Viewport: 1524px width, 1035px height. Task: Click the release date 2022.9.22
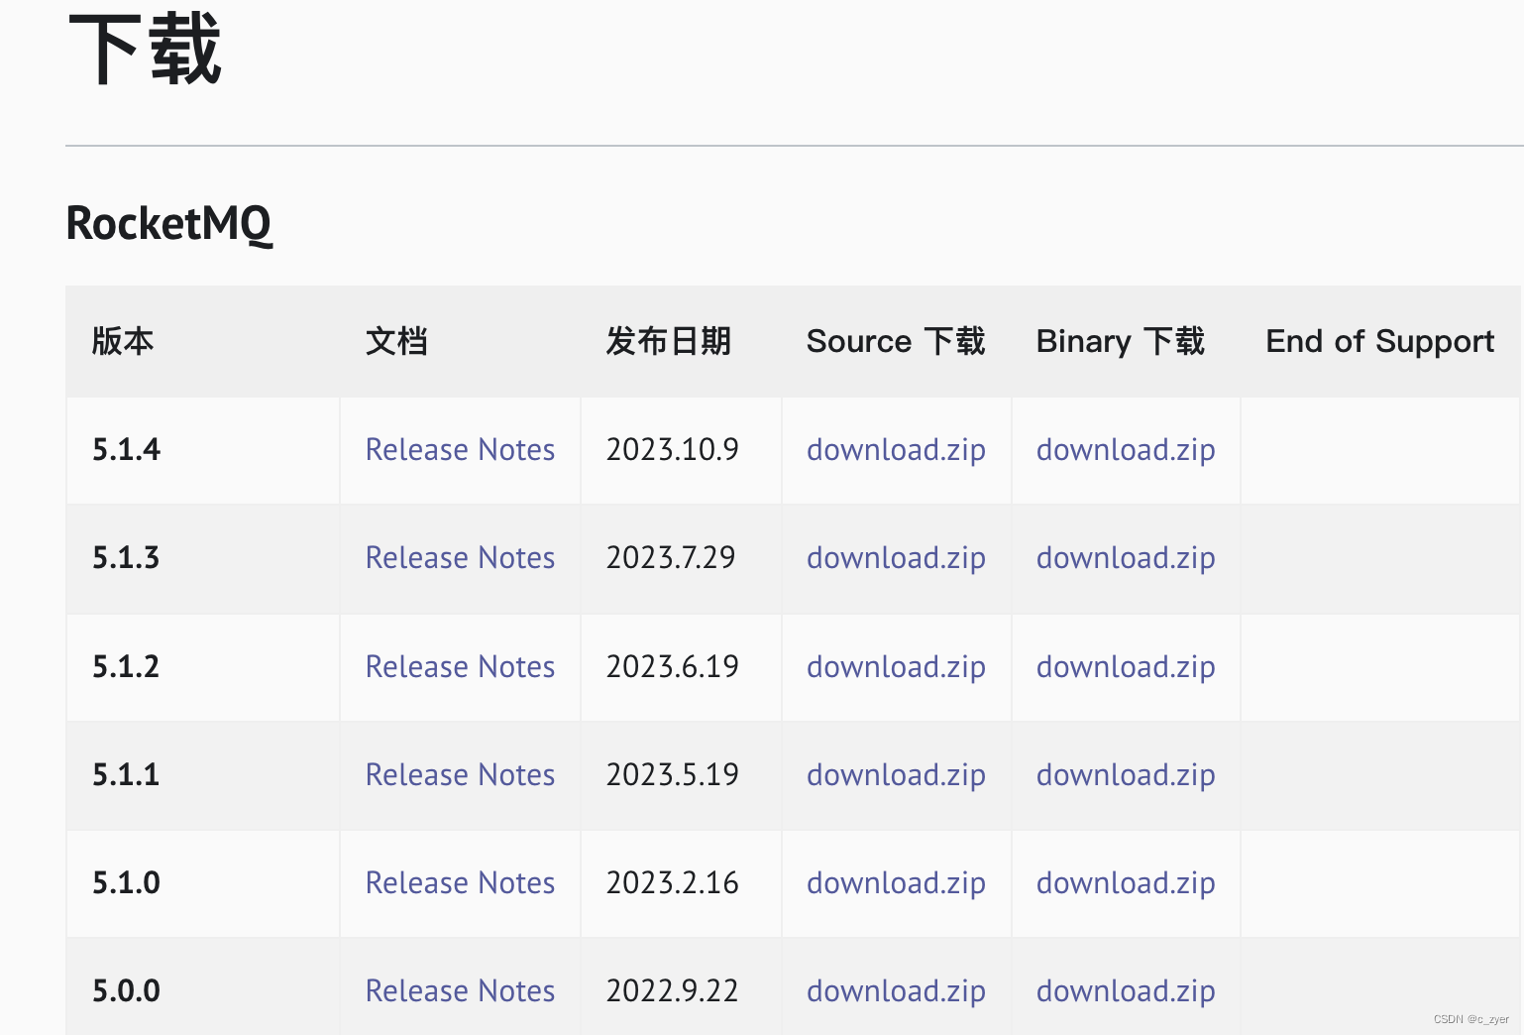673,990
